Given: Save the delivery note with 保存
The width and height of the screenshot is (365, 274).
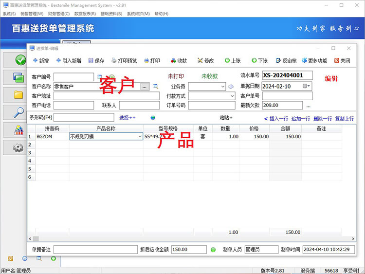Looking at the screenshot, I should click(96, 61).
